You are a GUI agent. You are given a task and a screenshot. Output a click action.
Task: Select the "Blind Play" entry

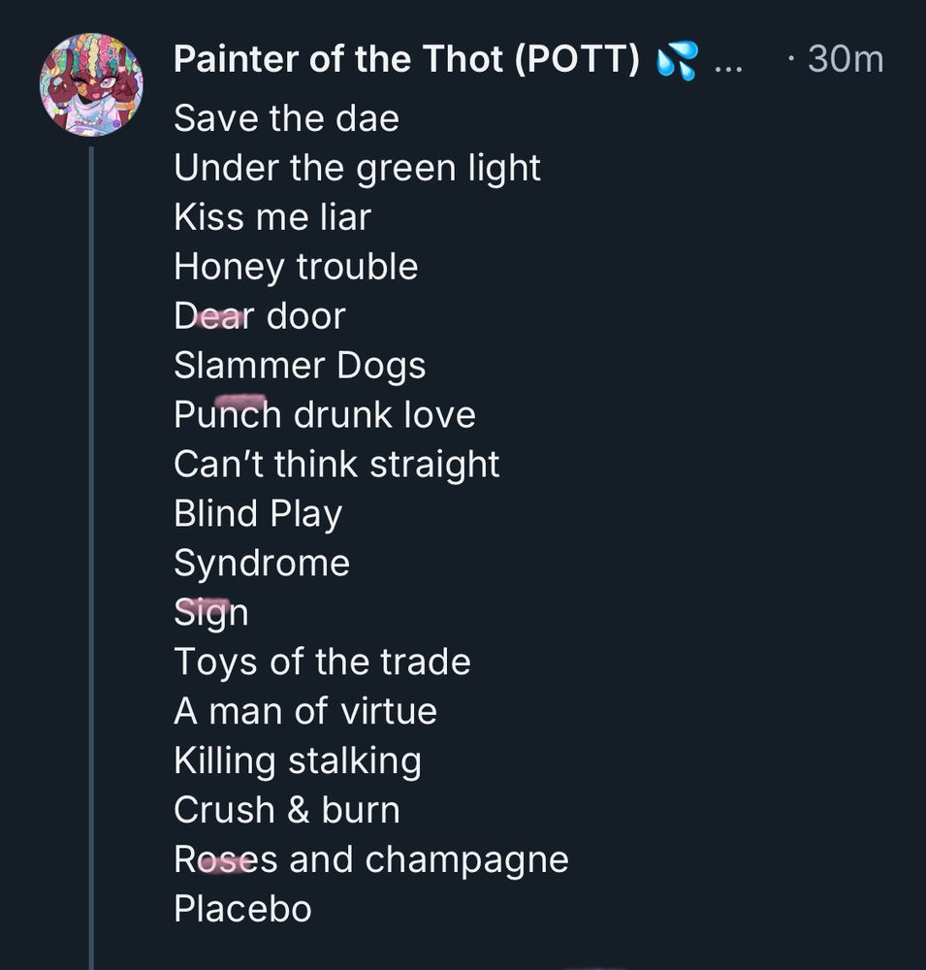point(258,514)
